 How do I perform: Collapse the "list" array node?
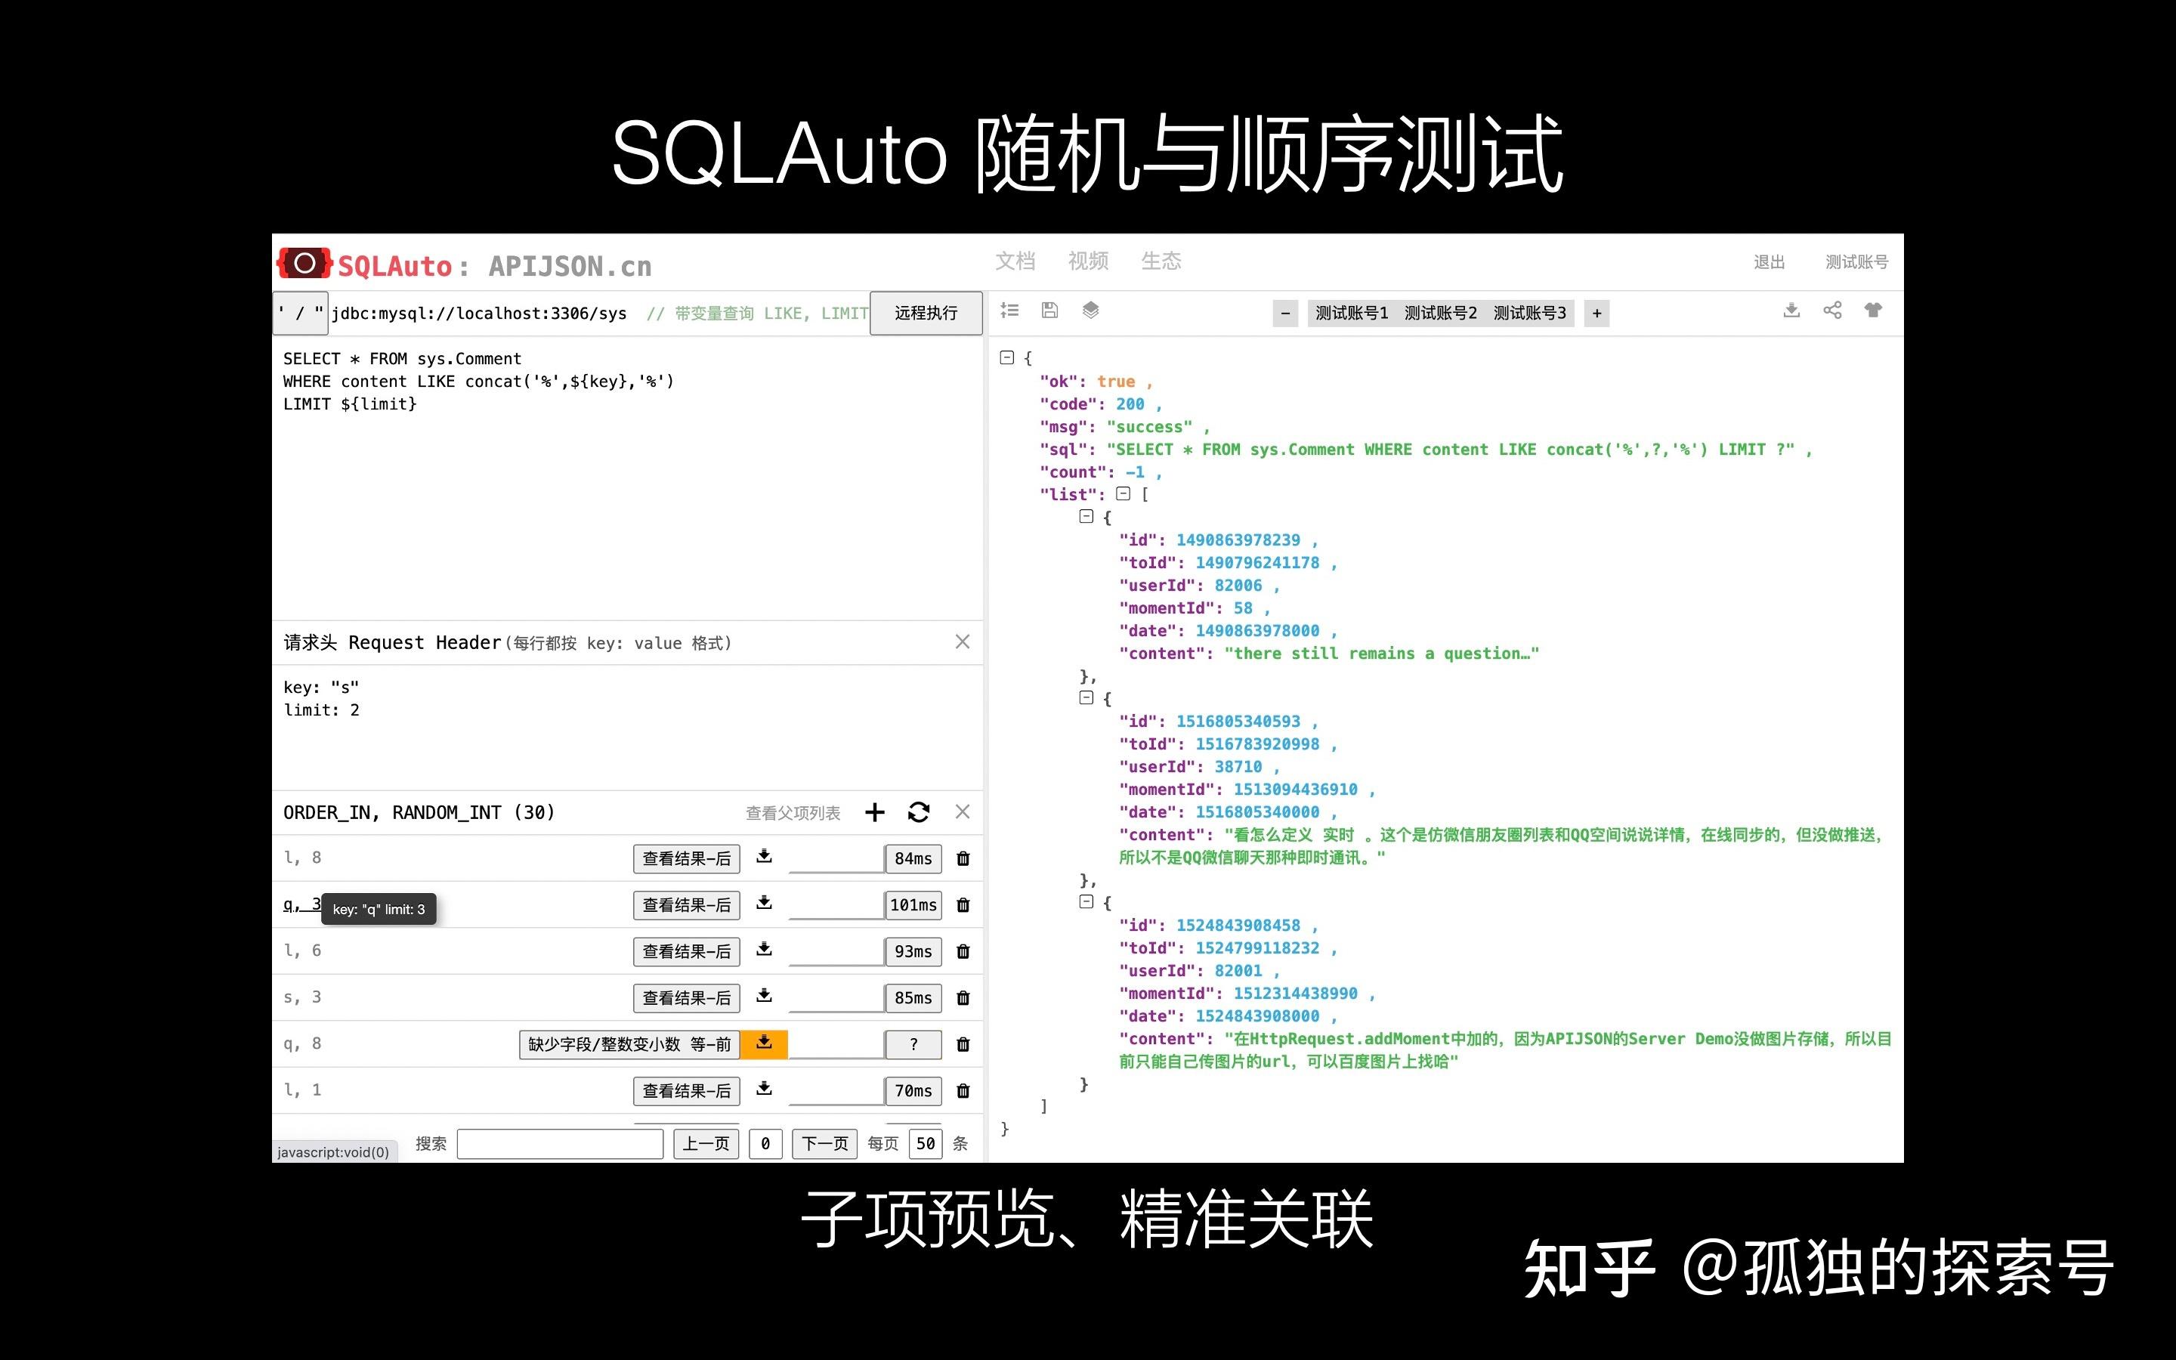tap(1123, 494)
